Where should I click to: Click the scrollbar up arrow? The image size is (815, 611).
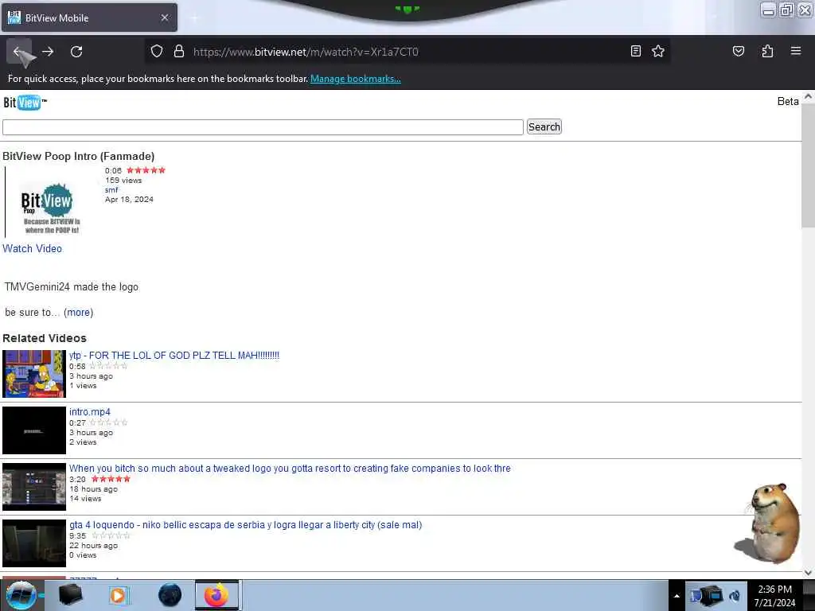pos(808,97)
